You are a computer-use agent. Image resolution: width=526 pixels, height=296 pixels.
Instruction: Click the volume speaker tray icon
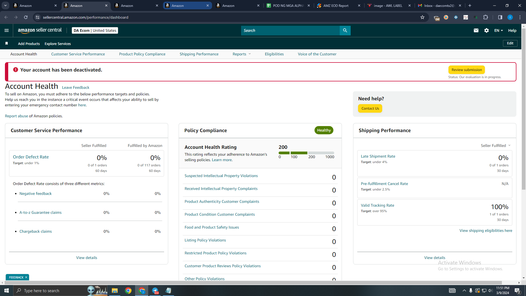490,291
